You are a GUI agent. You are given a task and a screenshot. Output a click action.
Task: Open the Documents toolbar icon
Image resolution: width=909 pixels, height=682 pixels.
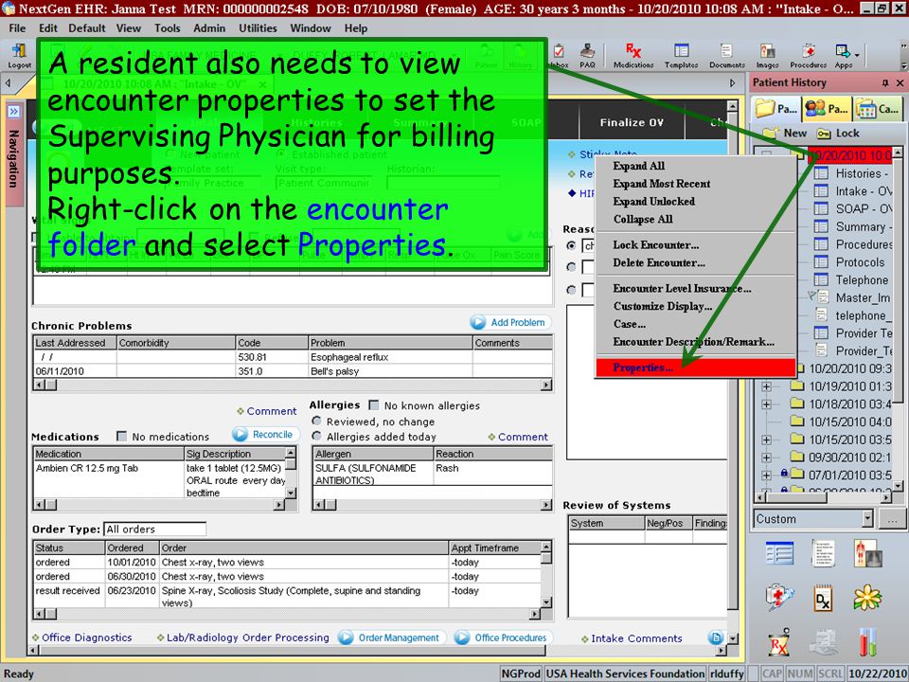tap(726, 56)
